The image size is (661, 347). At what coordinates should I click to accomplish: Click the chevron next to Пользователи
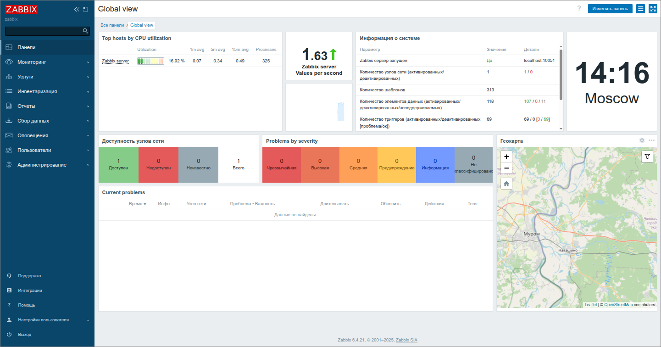pos(88,151)
